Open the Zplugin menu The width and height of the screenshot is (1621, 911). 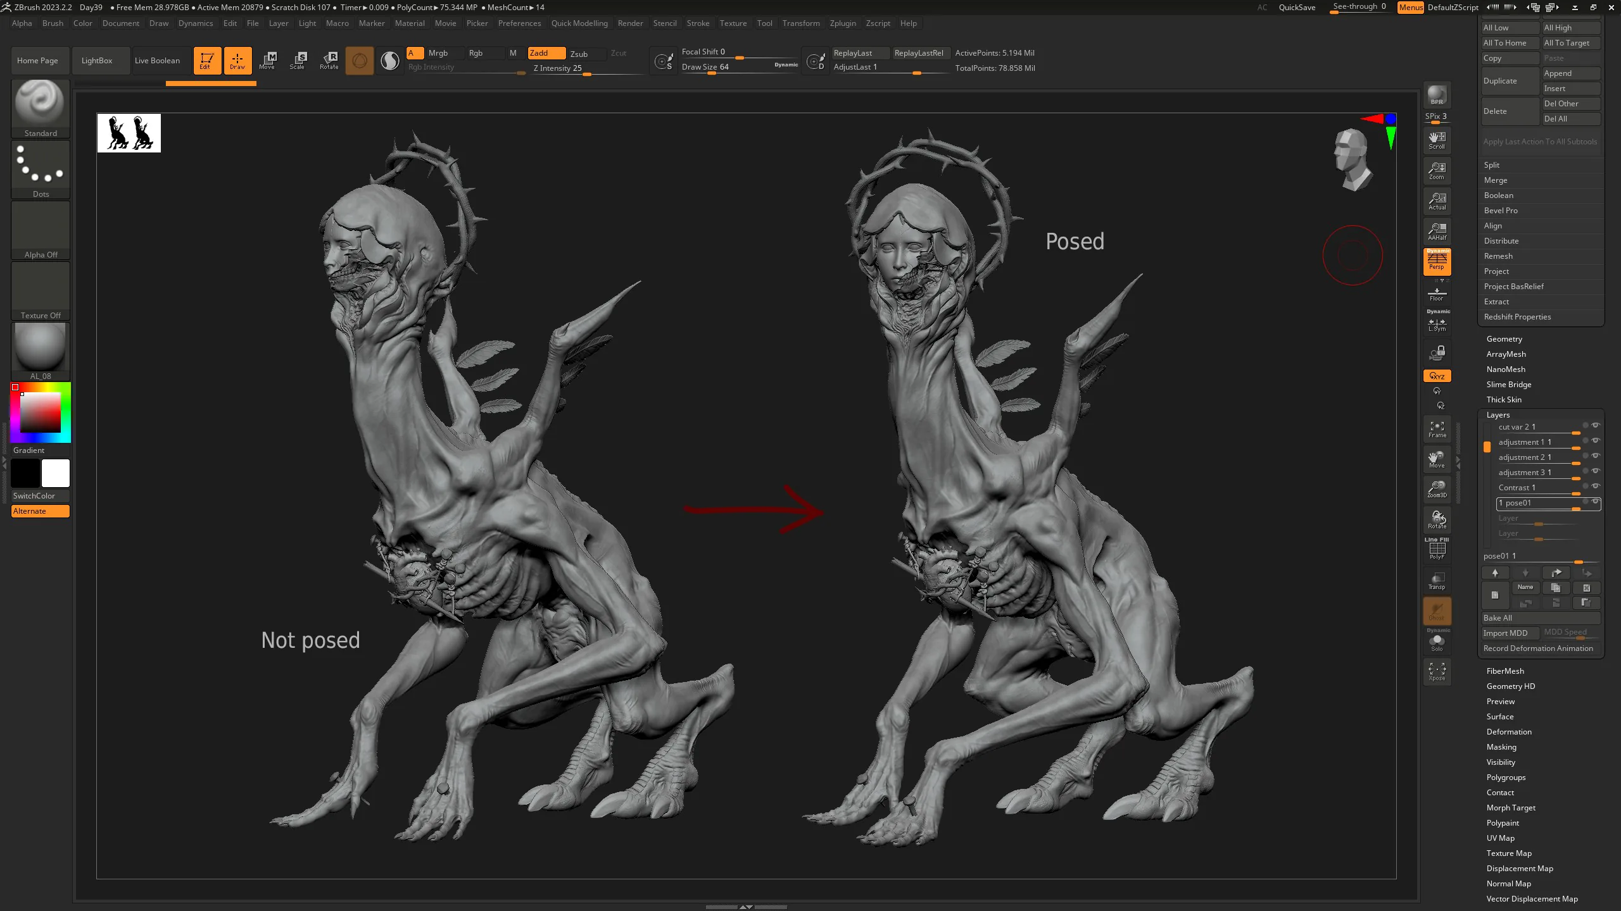point(842,23)
